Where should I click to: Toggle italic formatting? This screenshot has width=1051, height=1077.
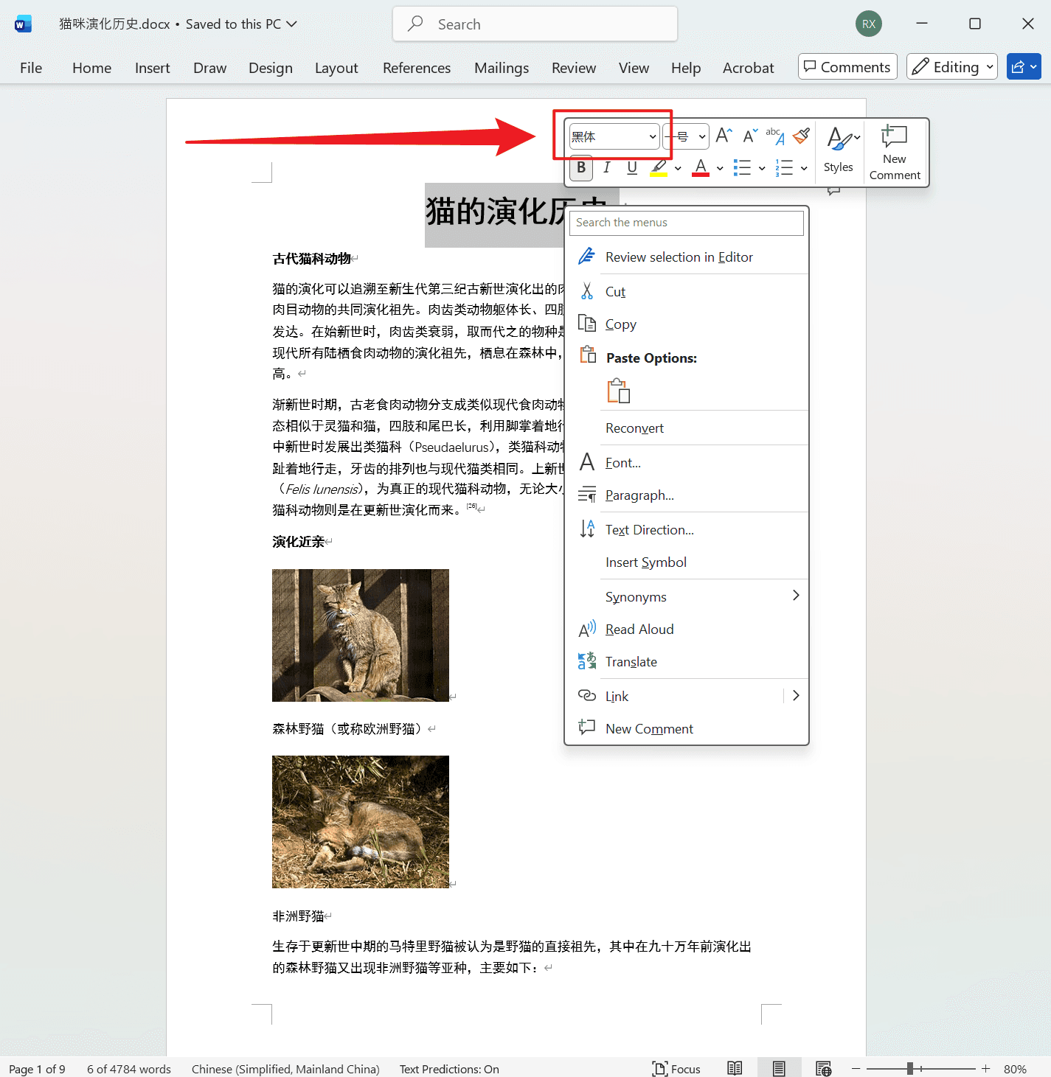(606, 168)
